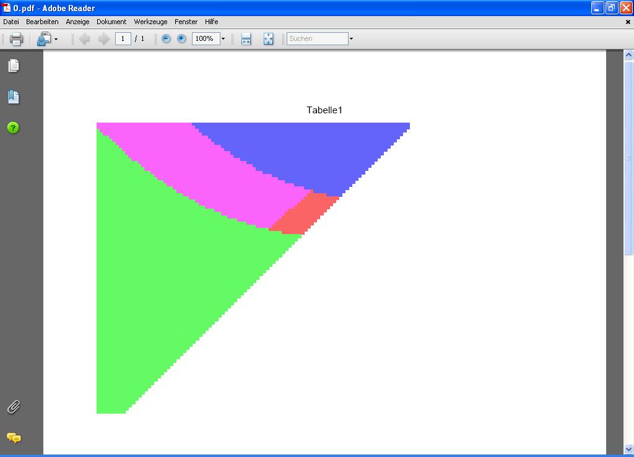Screen dimensions: 634x457
Task: Click the Zoom In plus button
Action: [x=181, y=38]
